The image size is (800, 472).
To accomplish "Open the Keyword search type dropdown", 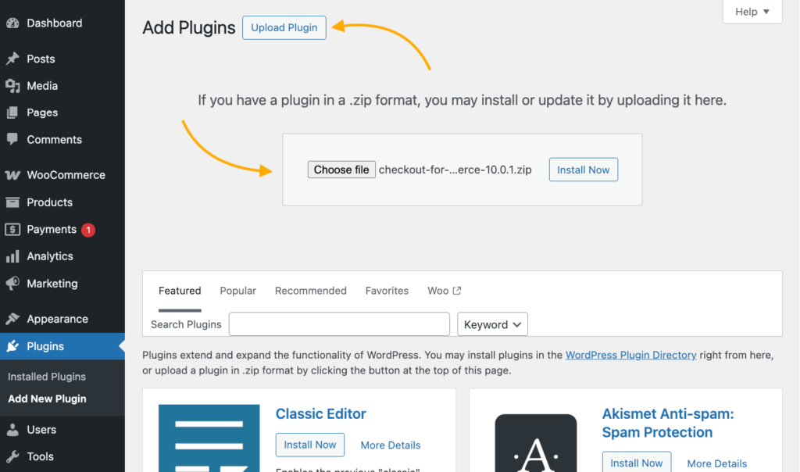I will point(492,324).
